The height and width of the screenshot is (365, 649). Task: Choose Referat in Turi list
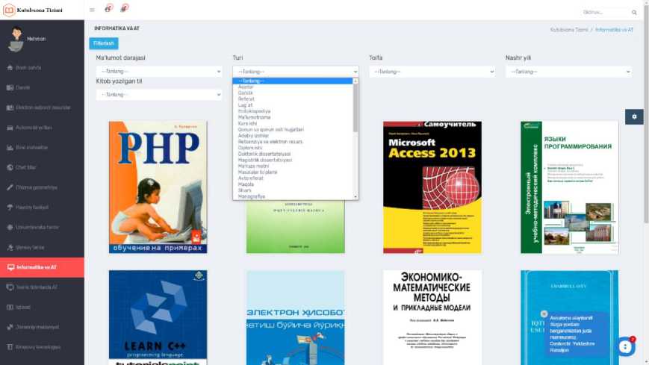pos(293,99)
